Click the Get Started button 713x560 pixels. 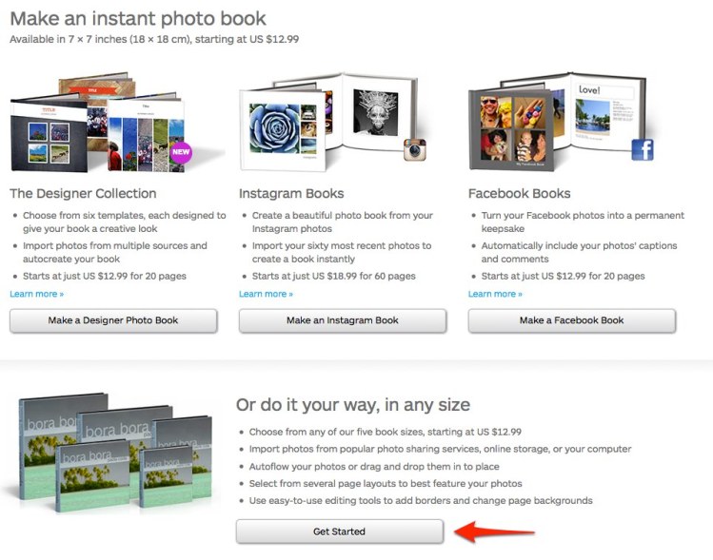[339, 531]
